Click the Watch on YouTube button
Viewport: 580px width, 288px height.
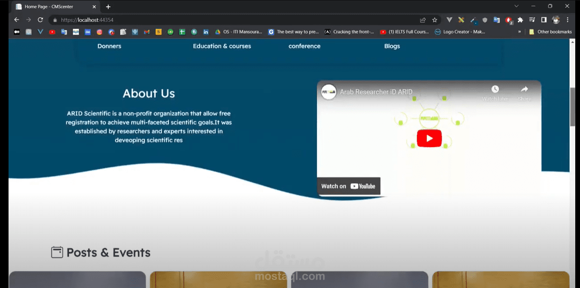pyautogui.click(x=349, y=186)
